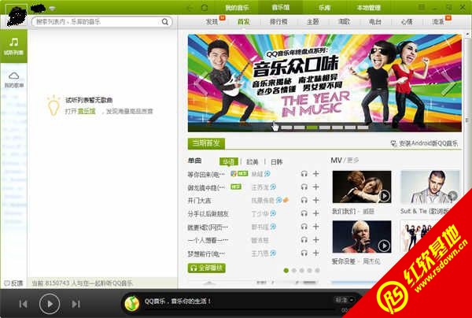Follow the 音乐馆 link in the empty list hint
This screenshot has width=472, height=318.
[87, 111]
